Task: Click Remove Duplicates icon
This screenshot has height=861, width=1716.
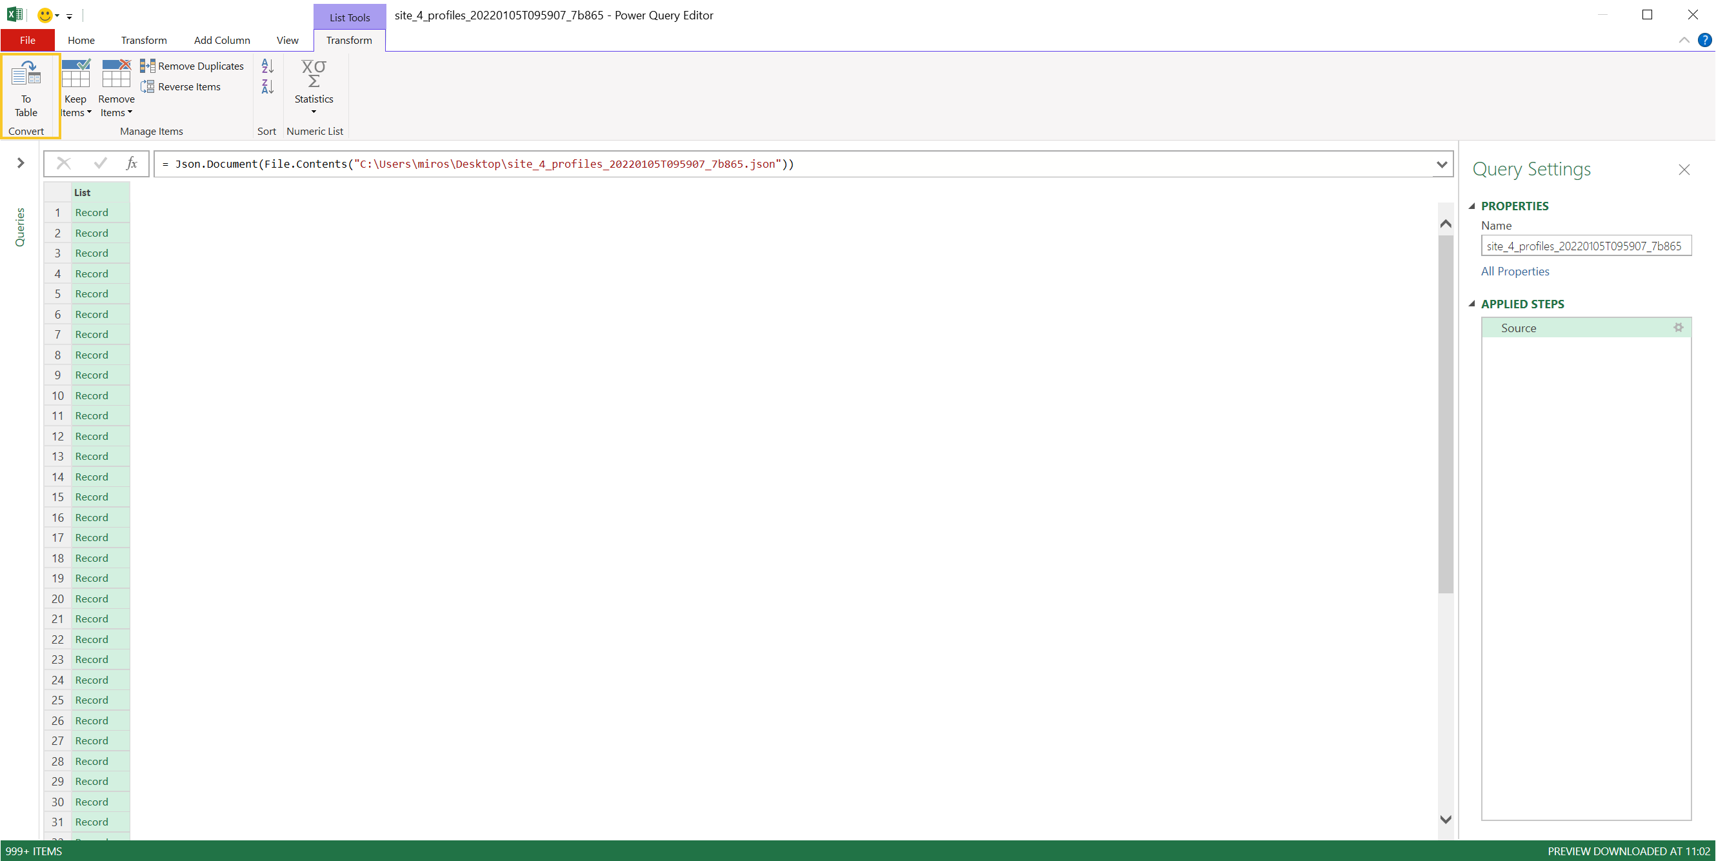Action: (x=147, y=66)
